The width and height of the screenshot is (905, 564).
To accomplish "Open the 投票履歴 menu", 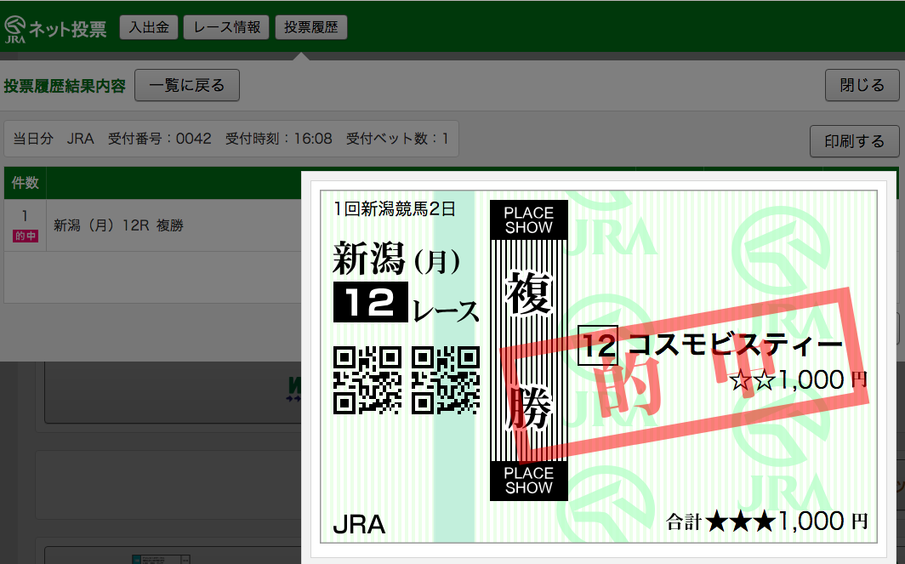I will coord(311,27).
